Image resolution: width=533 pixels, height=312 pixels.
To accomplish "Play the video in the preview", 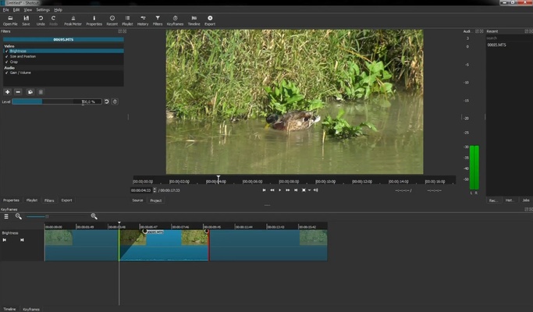I will click(x=279, y=190).
